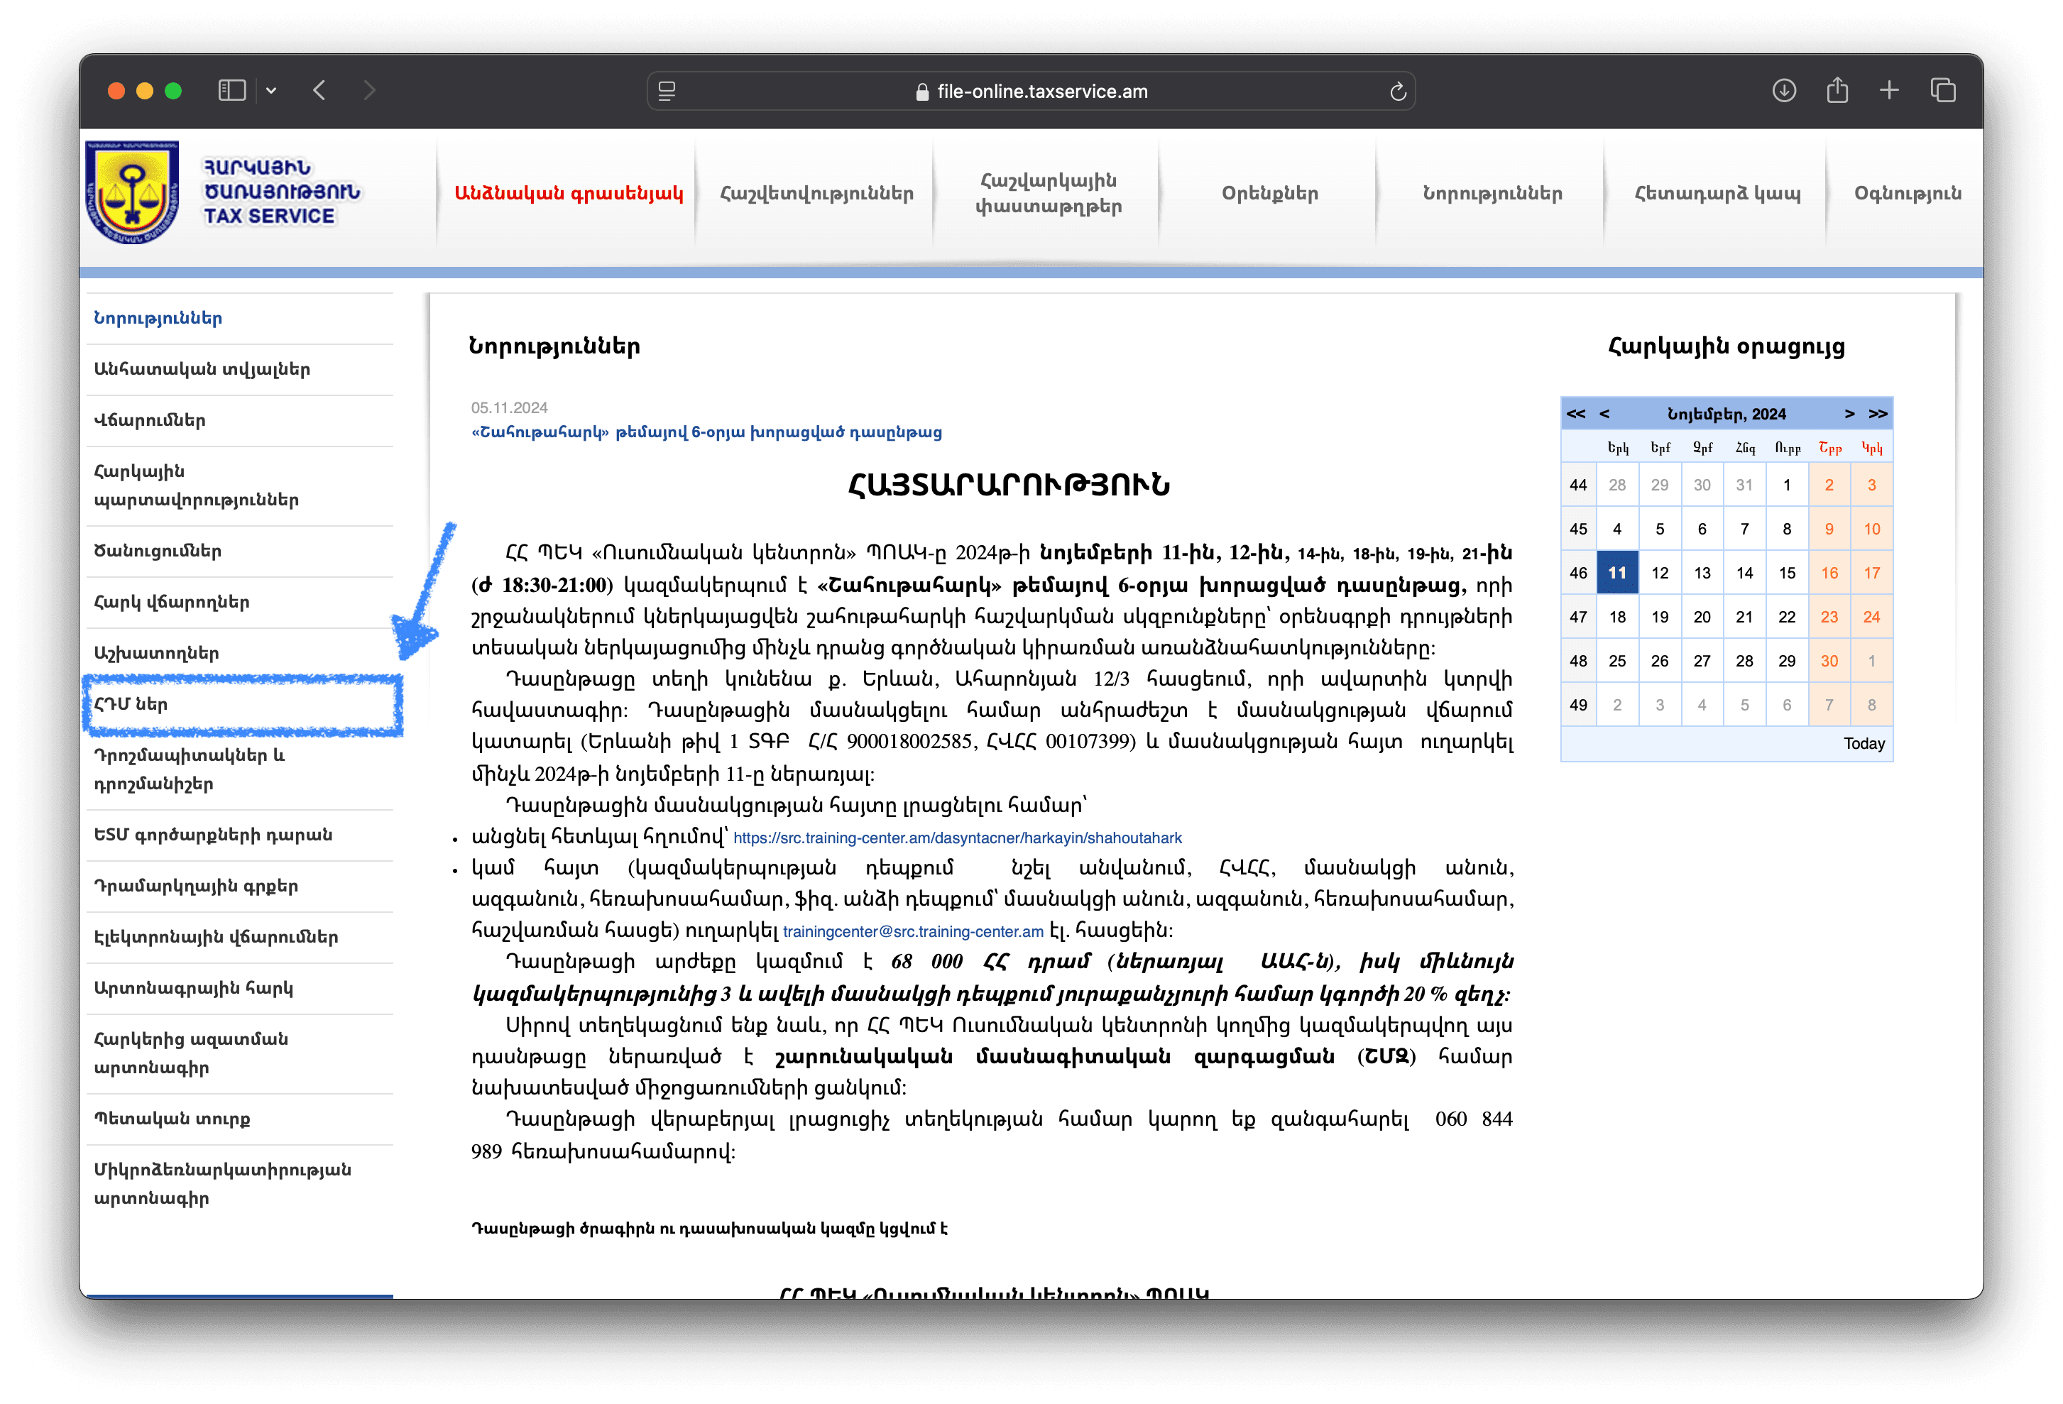The image size is (2063, 1404).
Task: Select Էլեկտրոնային վճարումներ in the sidebar
Action: coord(240,937)
